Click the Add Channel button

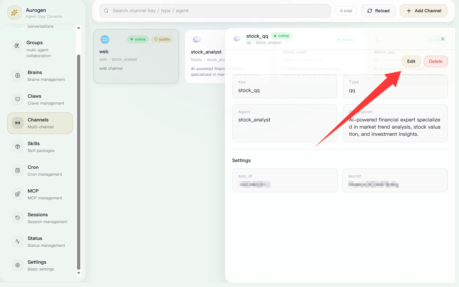(424, 11)
